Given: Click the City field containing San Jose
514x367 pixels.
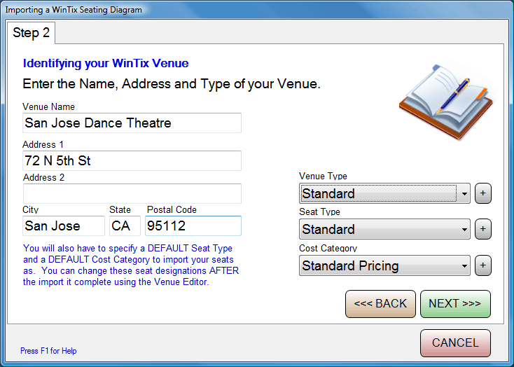Looking at the screenshot, I should coord(64,226).
